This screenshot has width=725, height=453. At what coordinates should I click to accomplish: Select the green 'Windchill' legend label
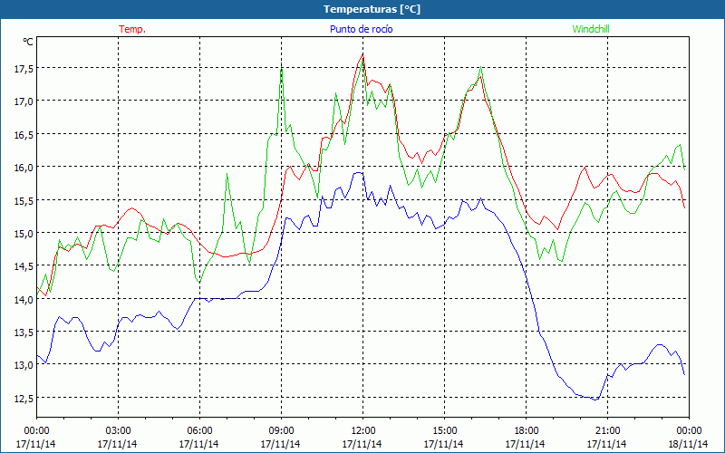(591, 29)
